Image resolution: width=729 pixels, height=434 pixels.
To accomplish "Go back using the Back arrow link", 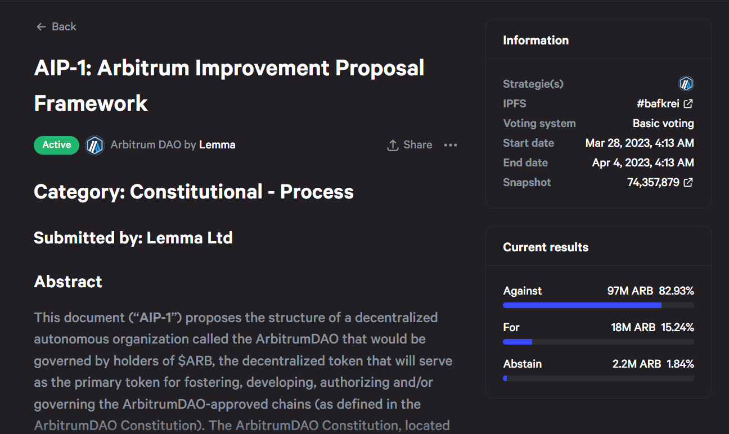I will [56, 26].
